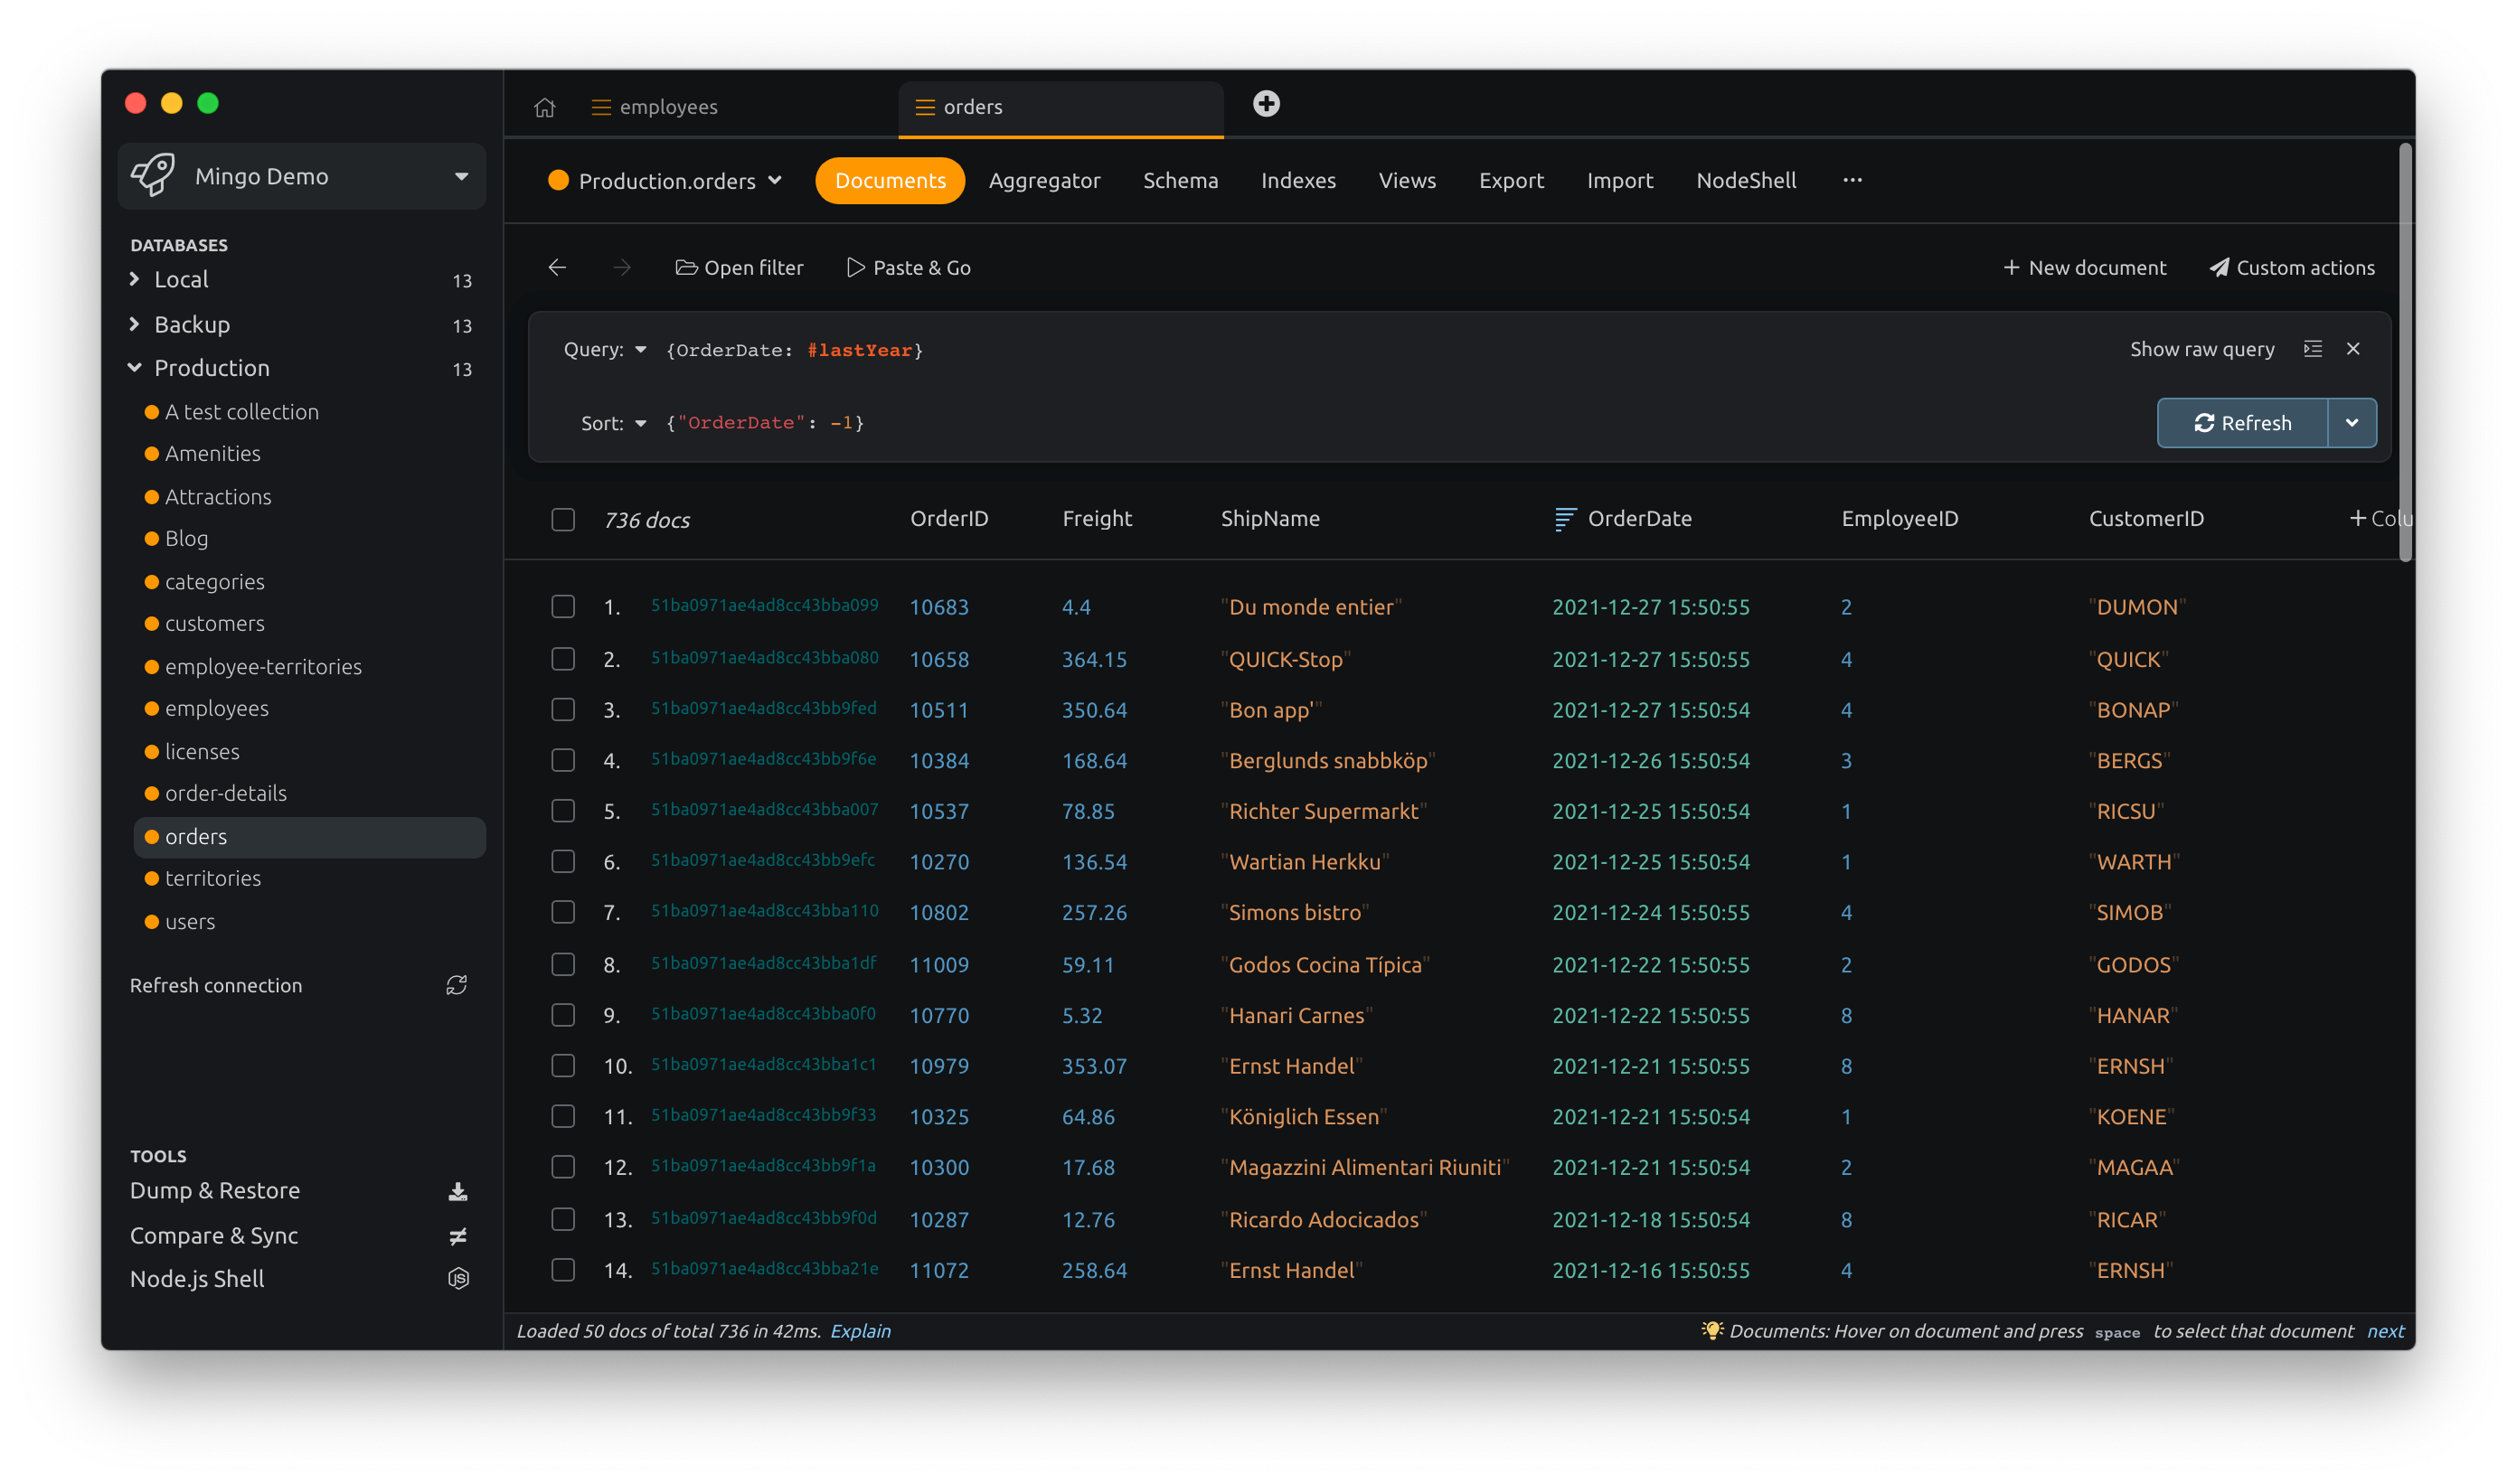Click the lightbulb tip icon
This screenshot has height=1484, width=2517.
[x=1711, y=1330]
